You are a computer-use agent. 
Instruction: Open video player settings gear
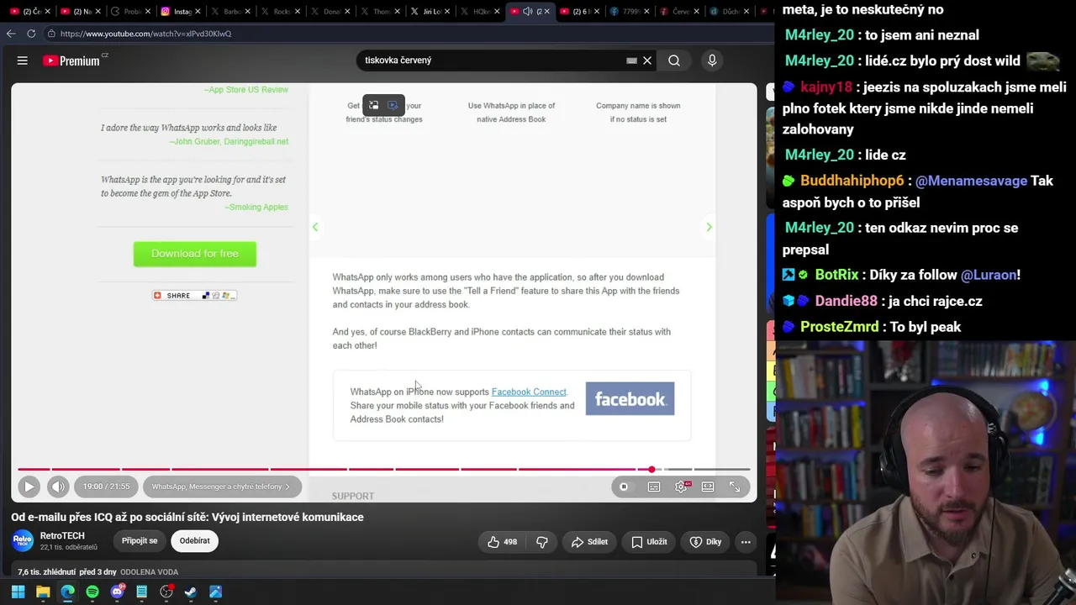pos(681,487)
